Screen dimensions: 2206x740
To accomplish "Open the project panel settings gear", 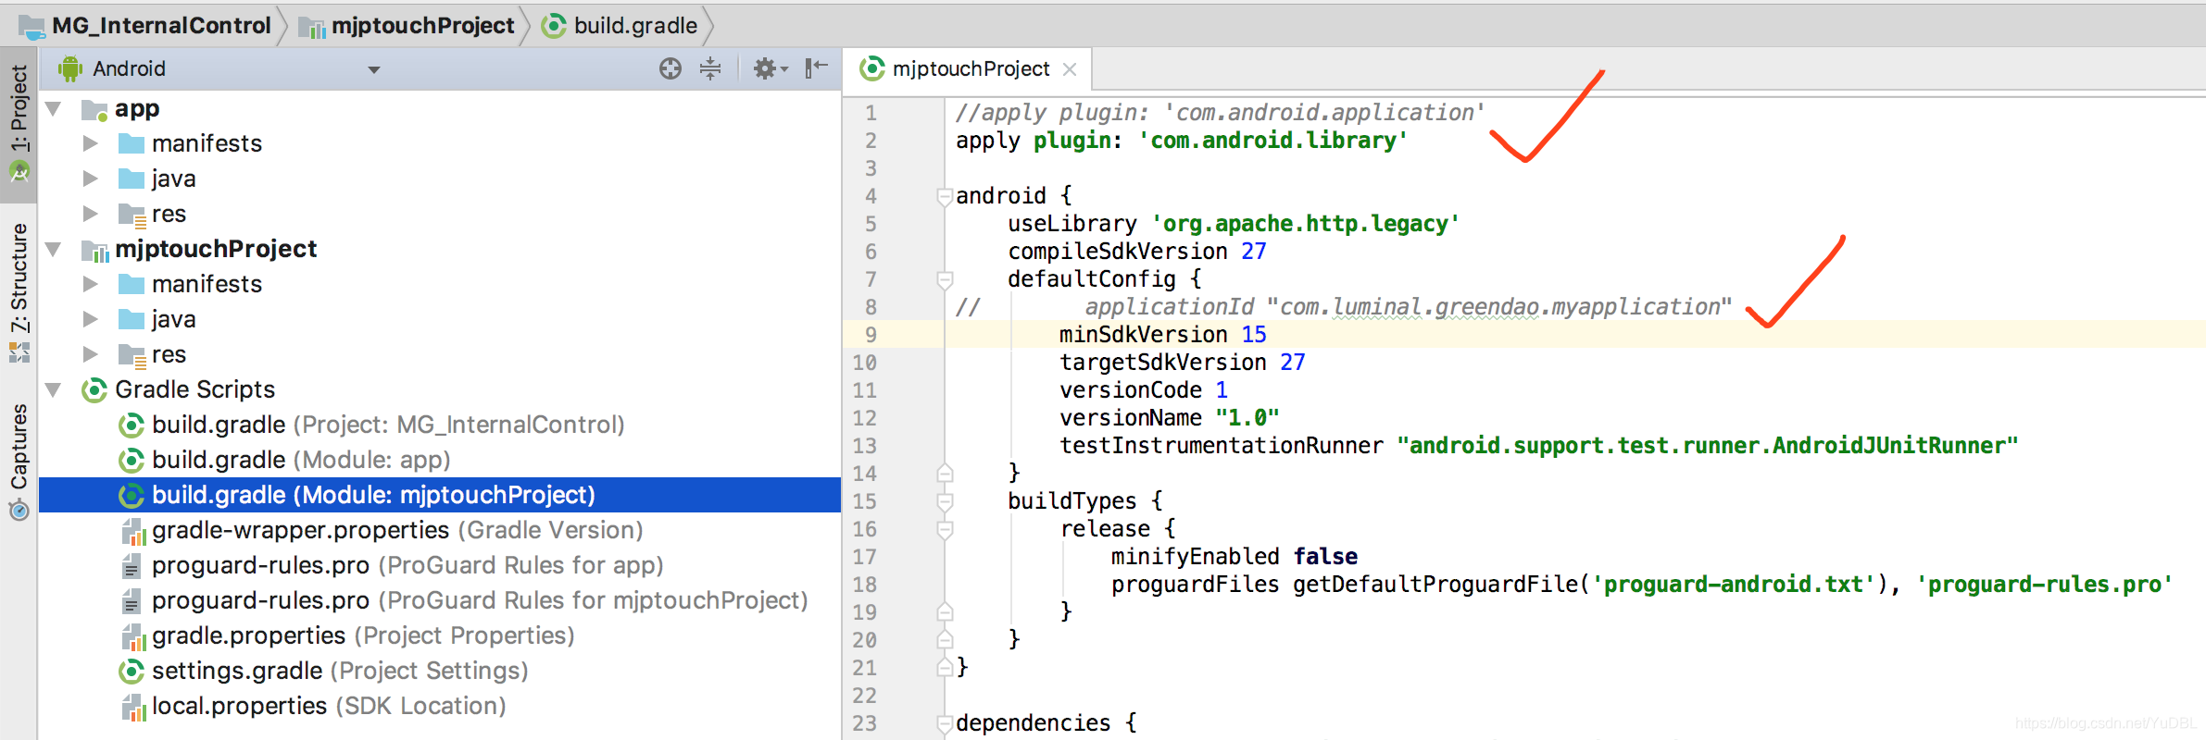I will click(770, 68).
